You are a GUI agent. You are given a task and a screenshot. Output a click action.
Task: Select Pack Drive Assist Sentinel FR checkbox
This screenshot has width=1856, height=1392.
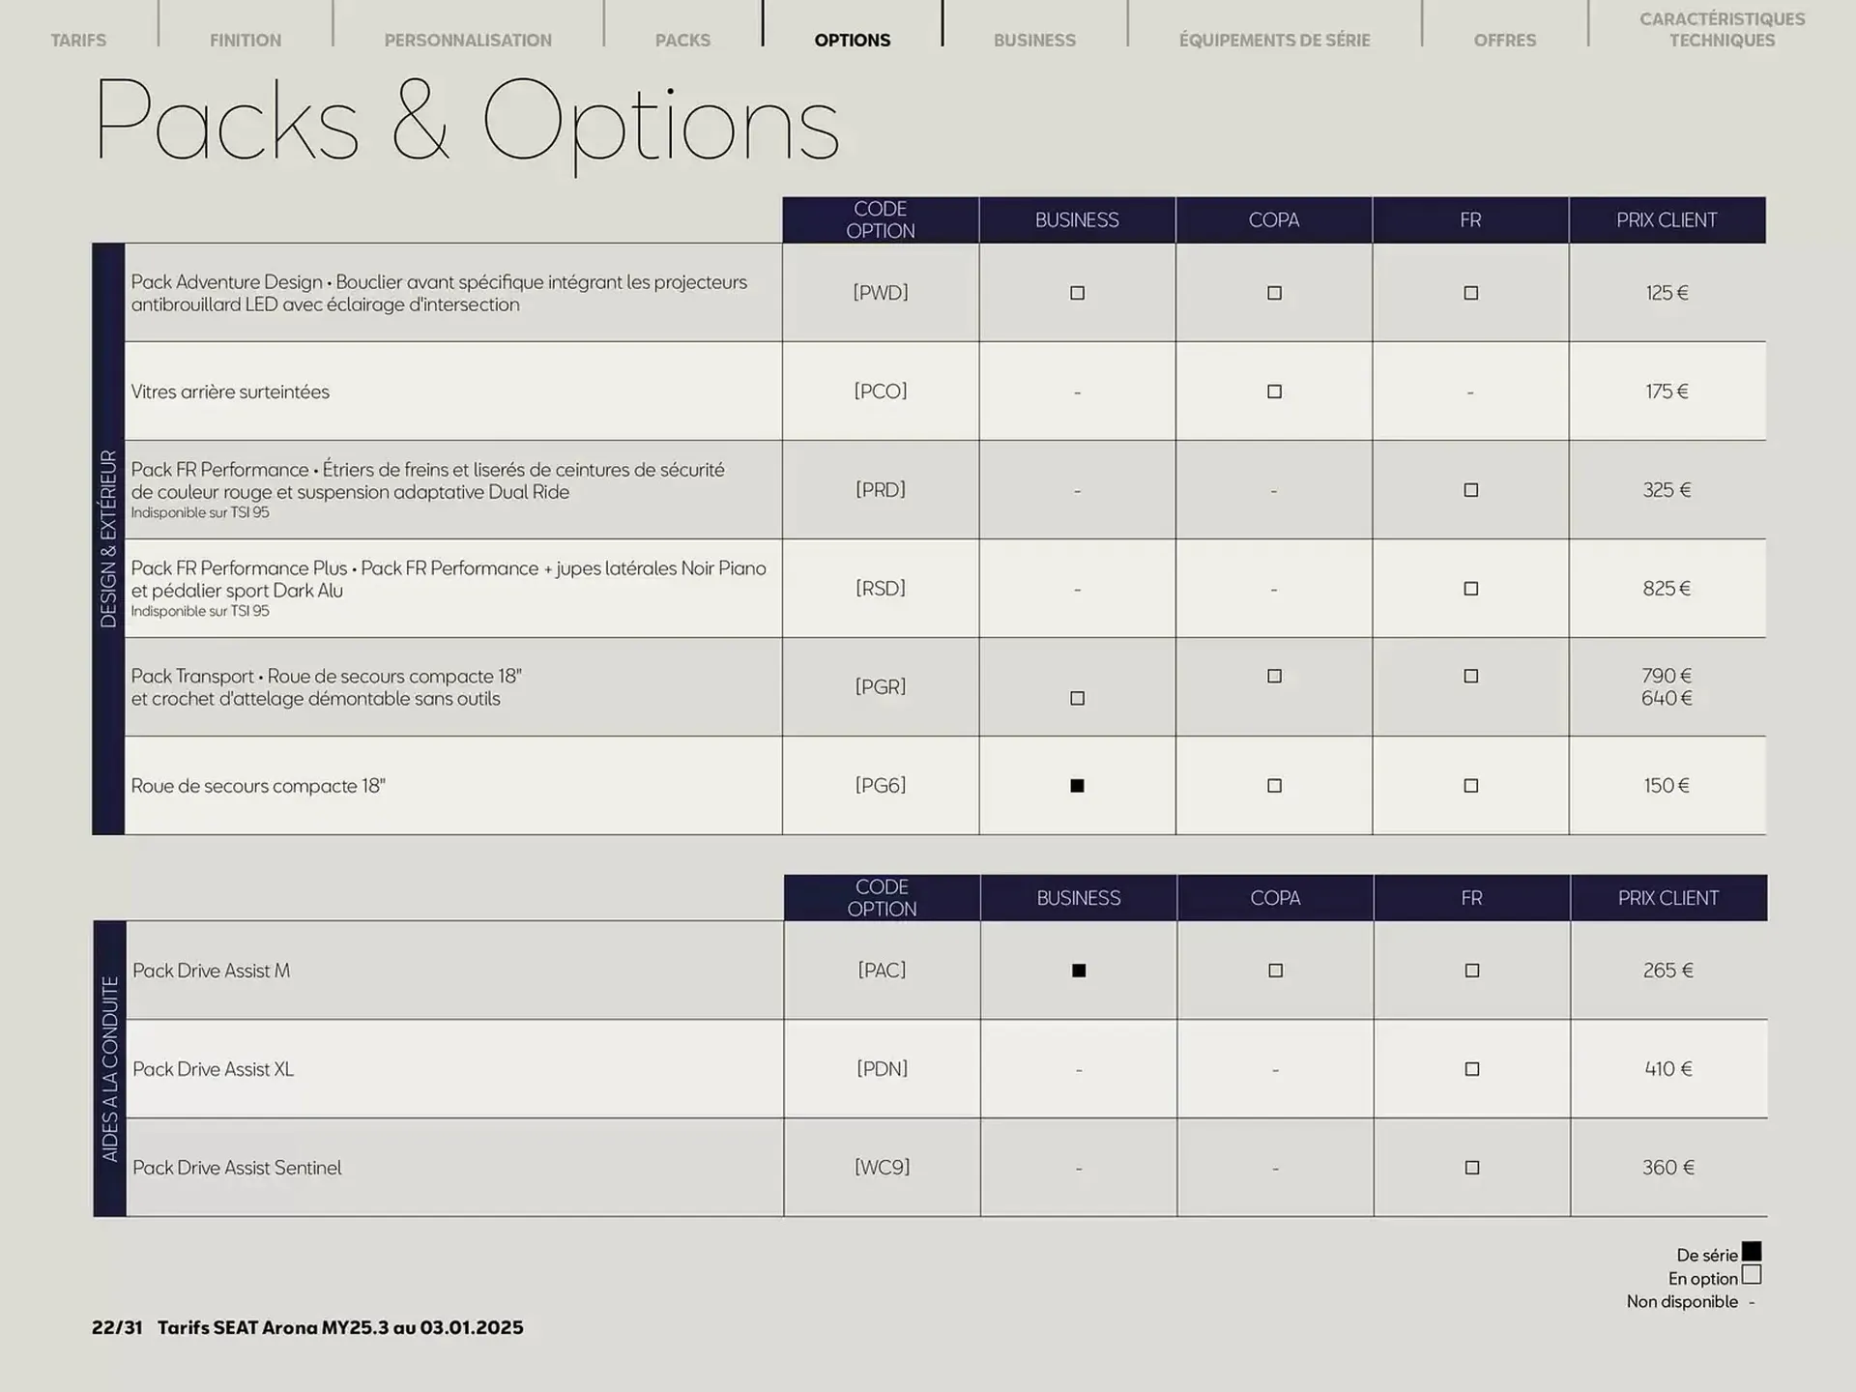(1471, 1168)
